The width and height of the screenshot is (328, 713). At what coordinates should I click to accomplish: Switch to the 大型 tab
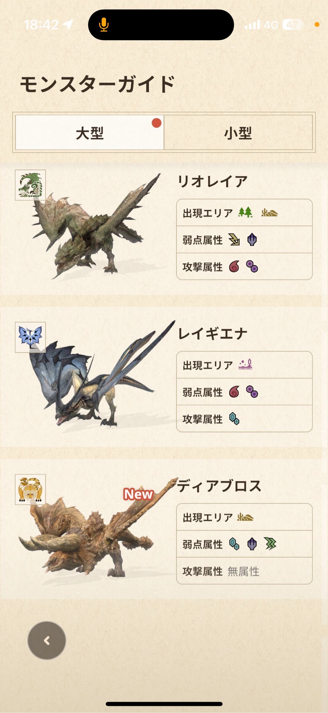tap(90, 132)
